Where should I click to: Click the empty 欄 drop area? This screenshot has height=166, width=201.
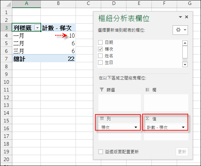coord(166,103)
